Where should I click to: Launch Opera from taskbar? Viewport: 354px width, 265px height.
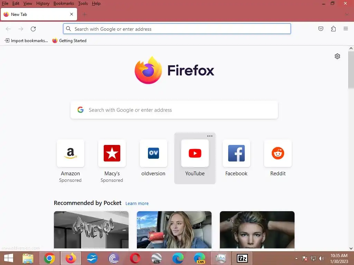coord(135,258)
